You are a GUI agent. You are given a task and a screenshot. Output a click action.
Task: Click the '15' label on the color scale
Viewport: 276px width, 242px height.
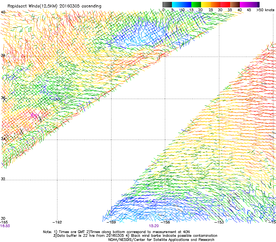(x=191, y=10)
